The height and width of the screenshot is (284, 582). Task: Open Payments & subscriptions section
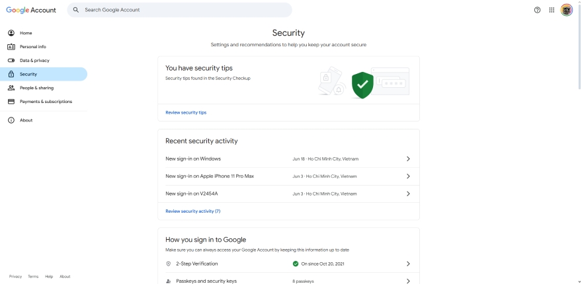point(44,102)
